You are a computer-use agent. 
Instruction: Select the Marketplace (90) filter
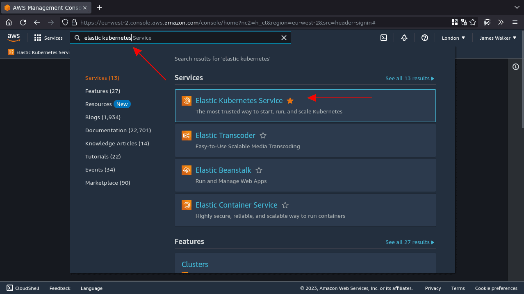click(107, 183)
